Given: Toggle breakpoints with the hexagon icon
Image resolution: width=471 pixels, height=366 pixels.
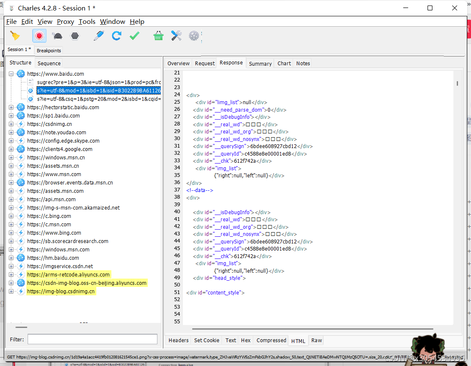Looking at the screenshot, I should click(75, 36).
